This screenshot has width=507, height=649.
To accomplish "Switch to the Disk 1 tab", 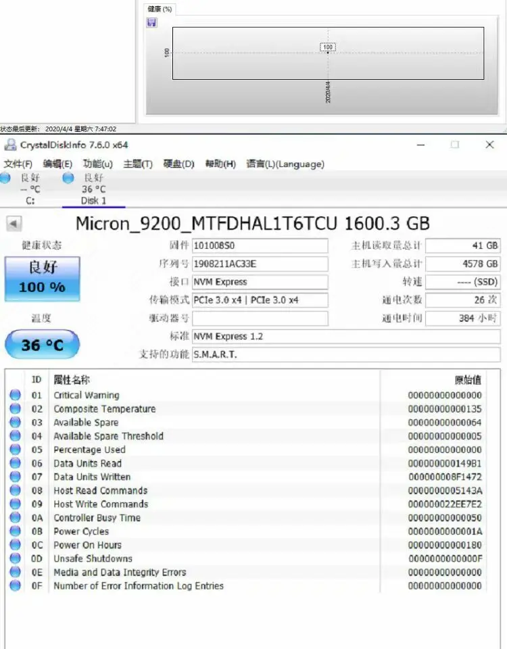I will click(93, 189).
